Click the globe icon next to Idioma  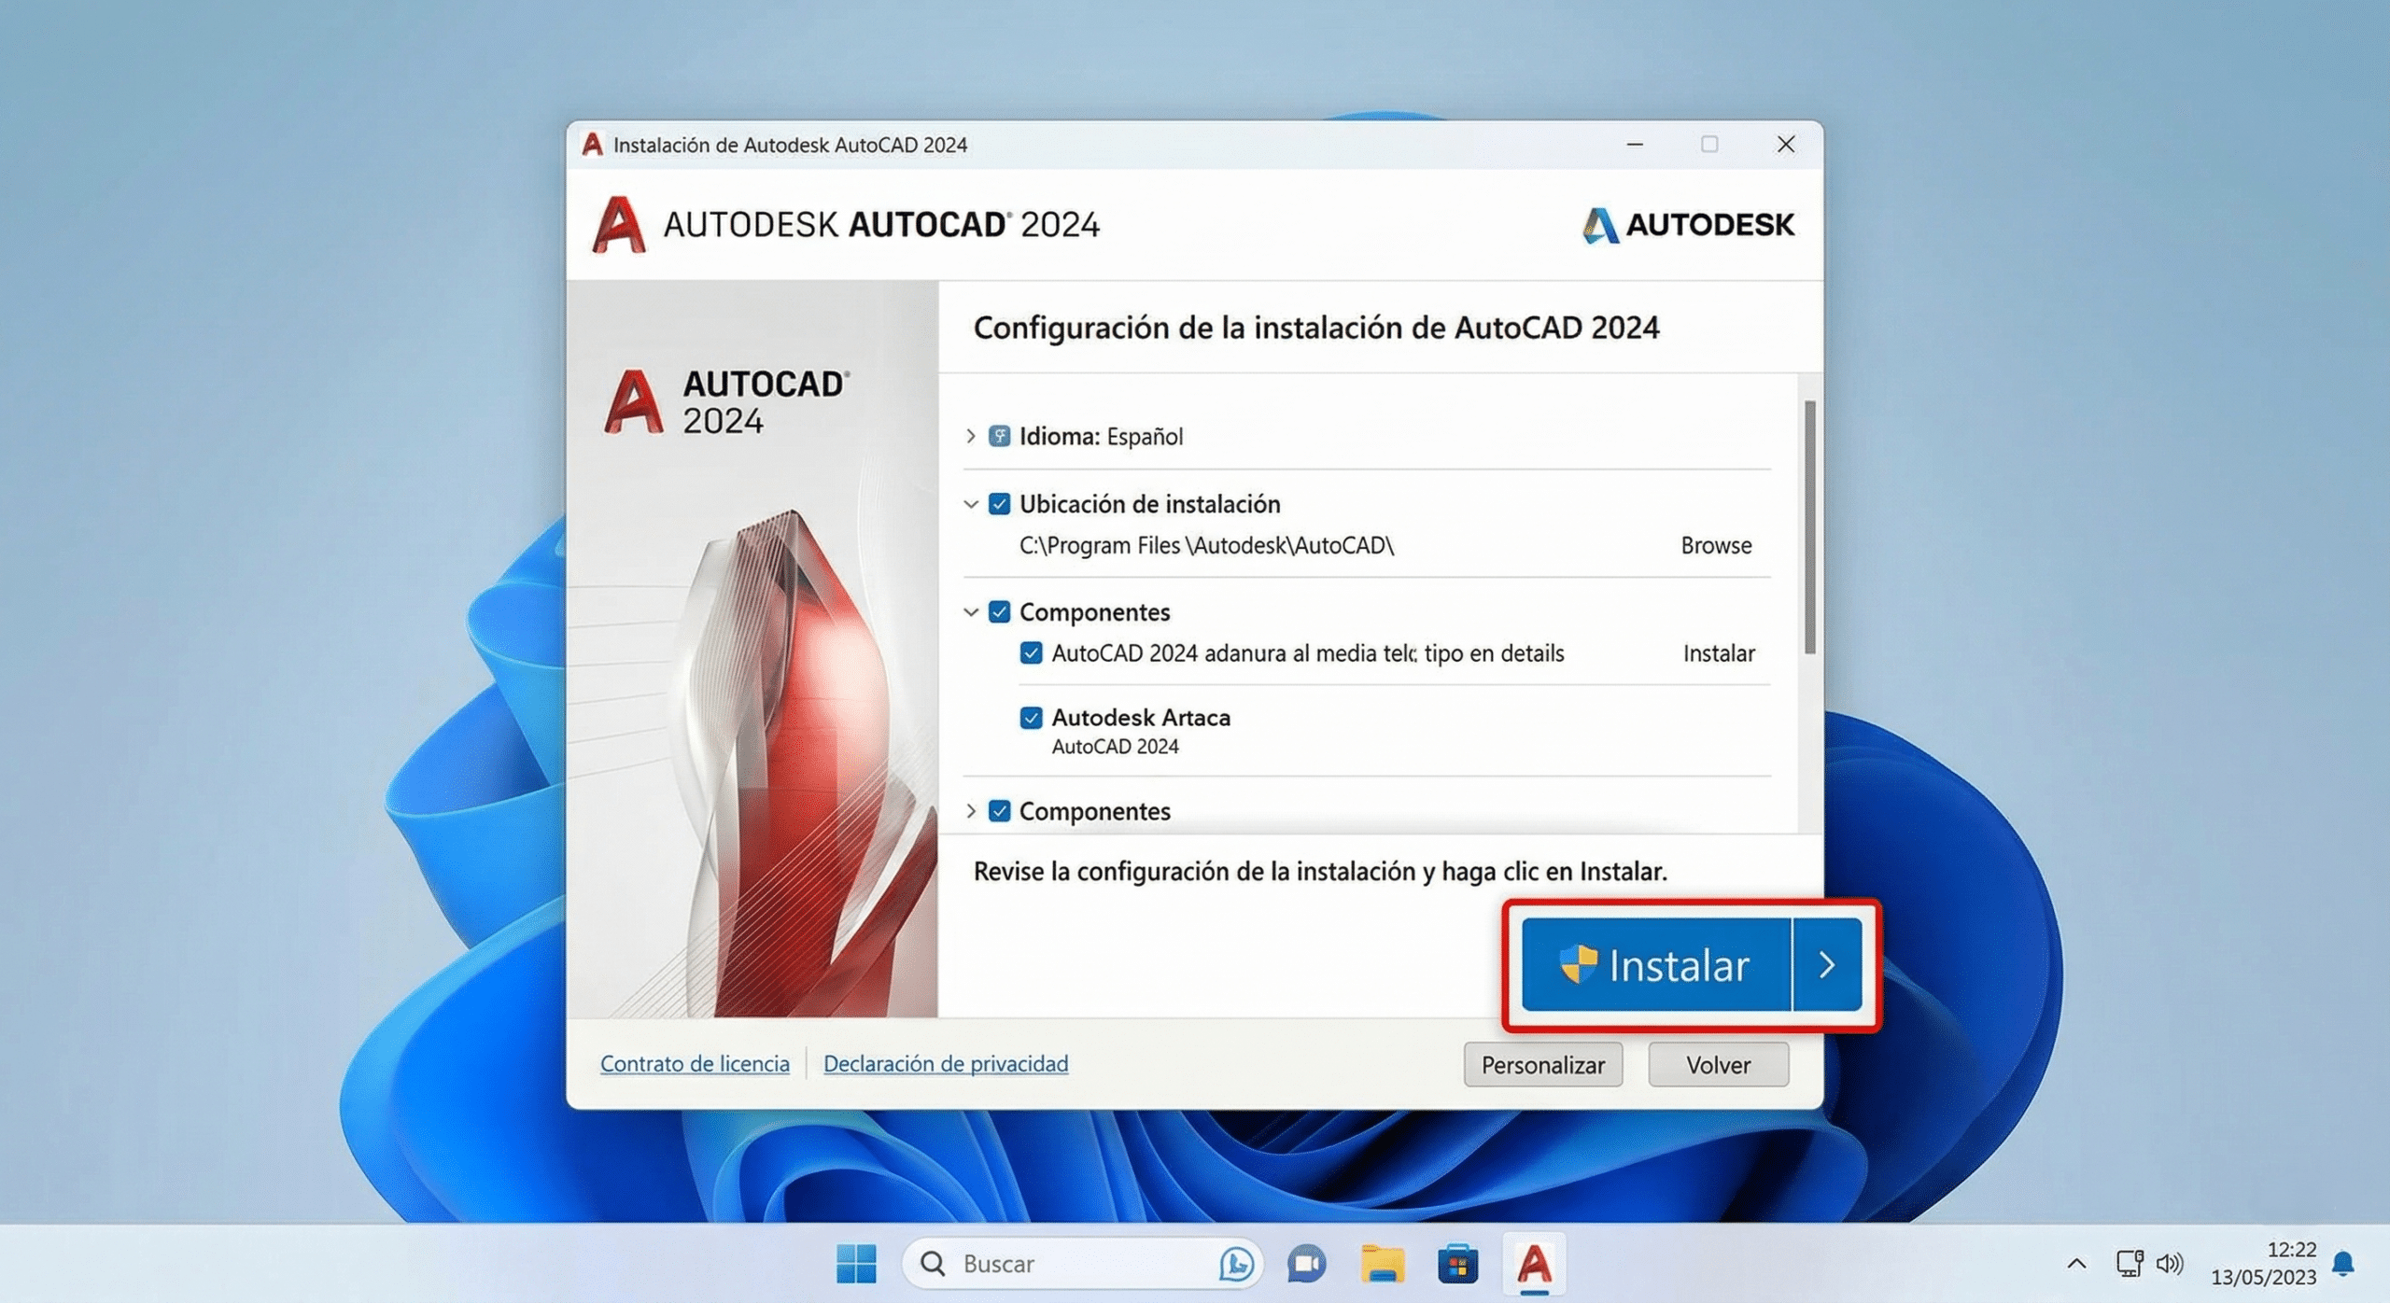pos(998,435)
